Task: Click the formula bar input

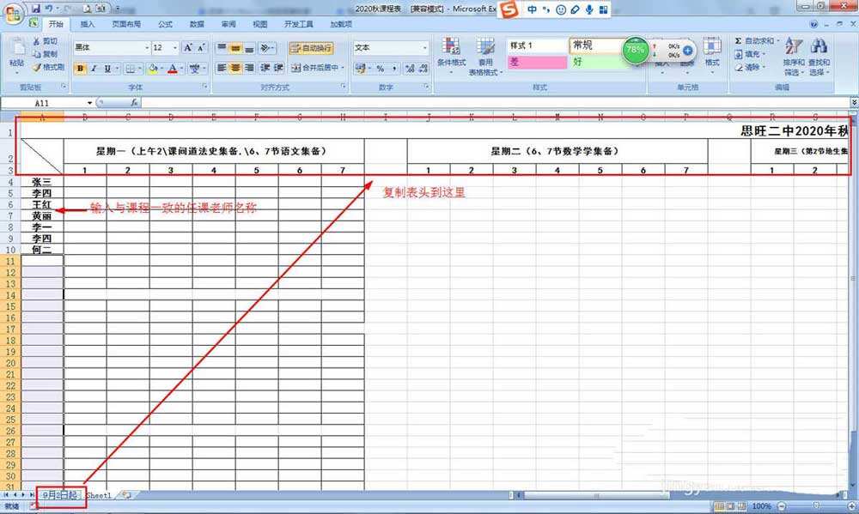Action: (x=496, y=102)
